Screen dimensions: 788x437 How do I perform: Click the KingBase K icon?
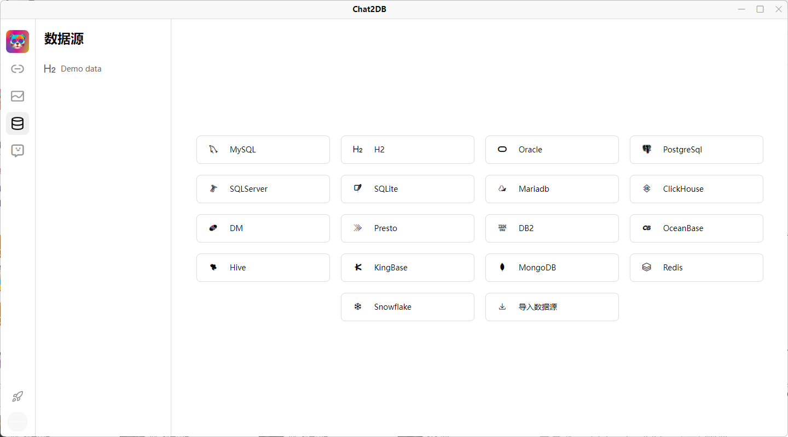(x=358, y=268)
